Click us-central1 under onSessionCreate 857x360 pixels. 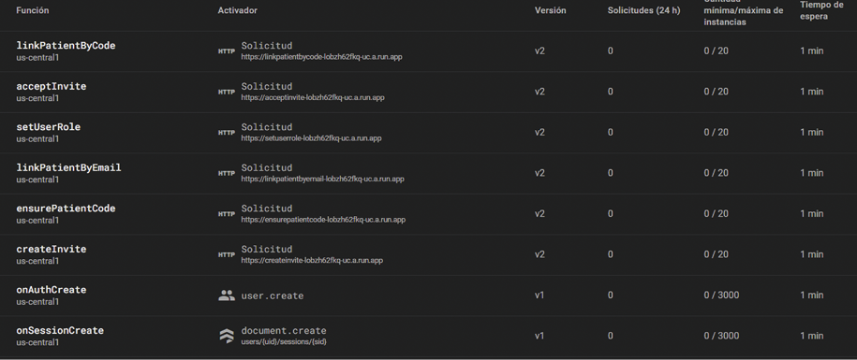37,342
